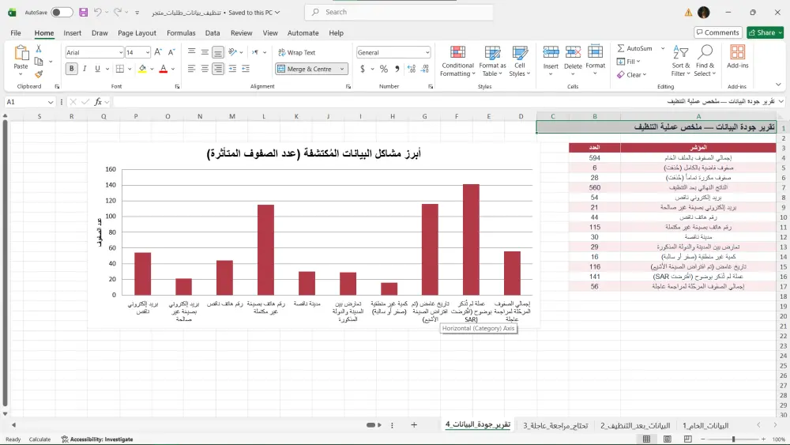Click the Insert Function fx icon

pyautogui.click(x=98, y=102)
